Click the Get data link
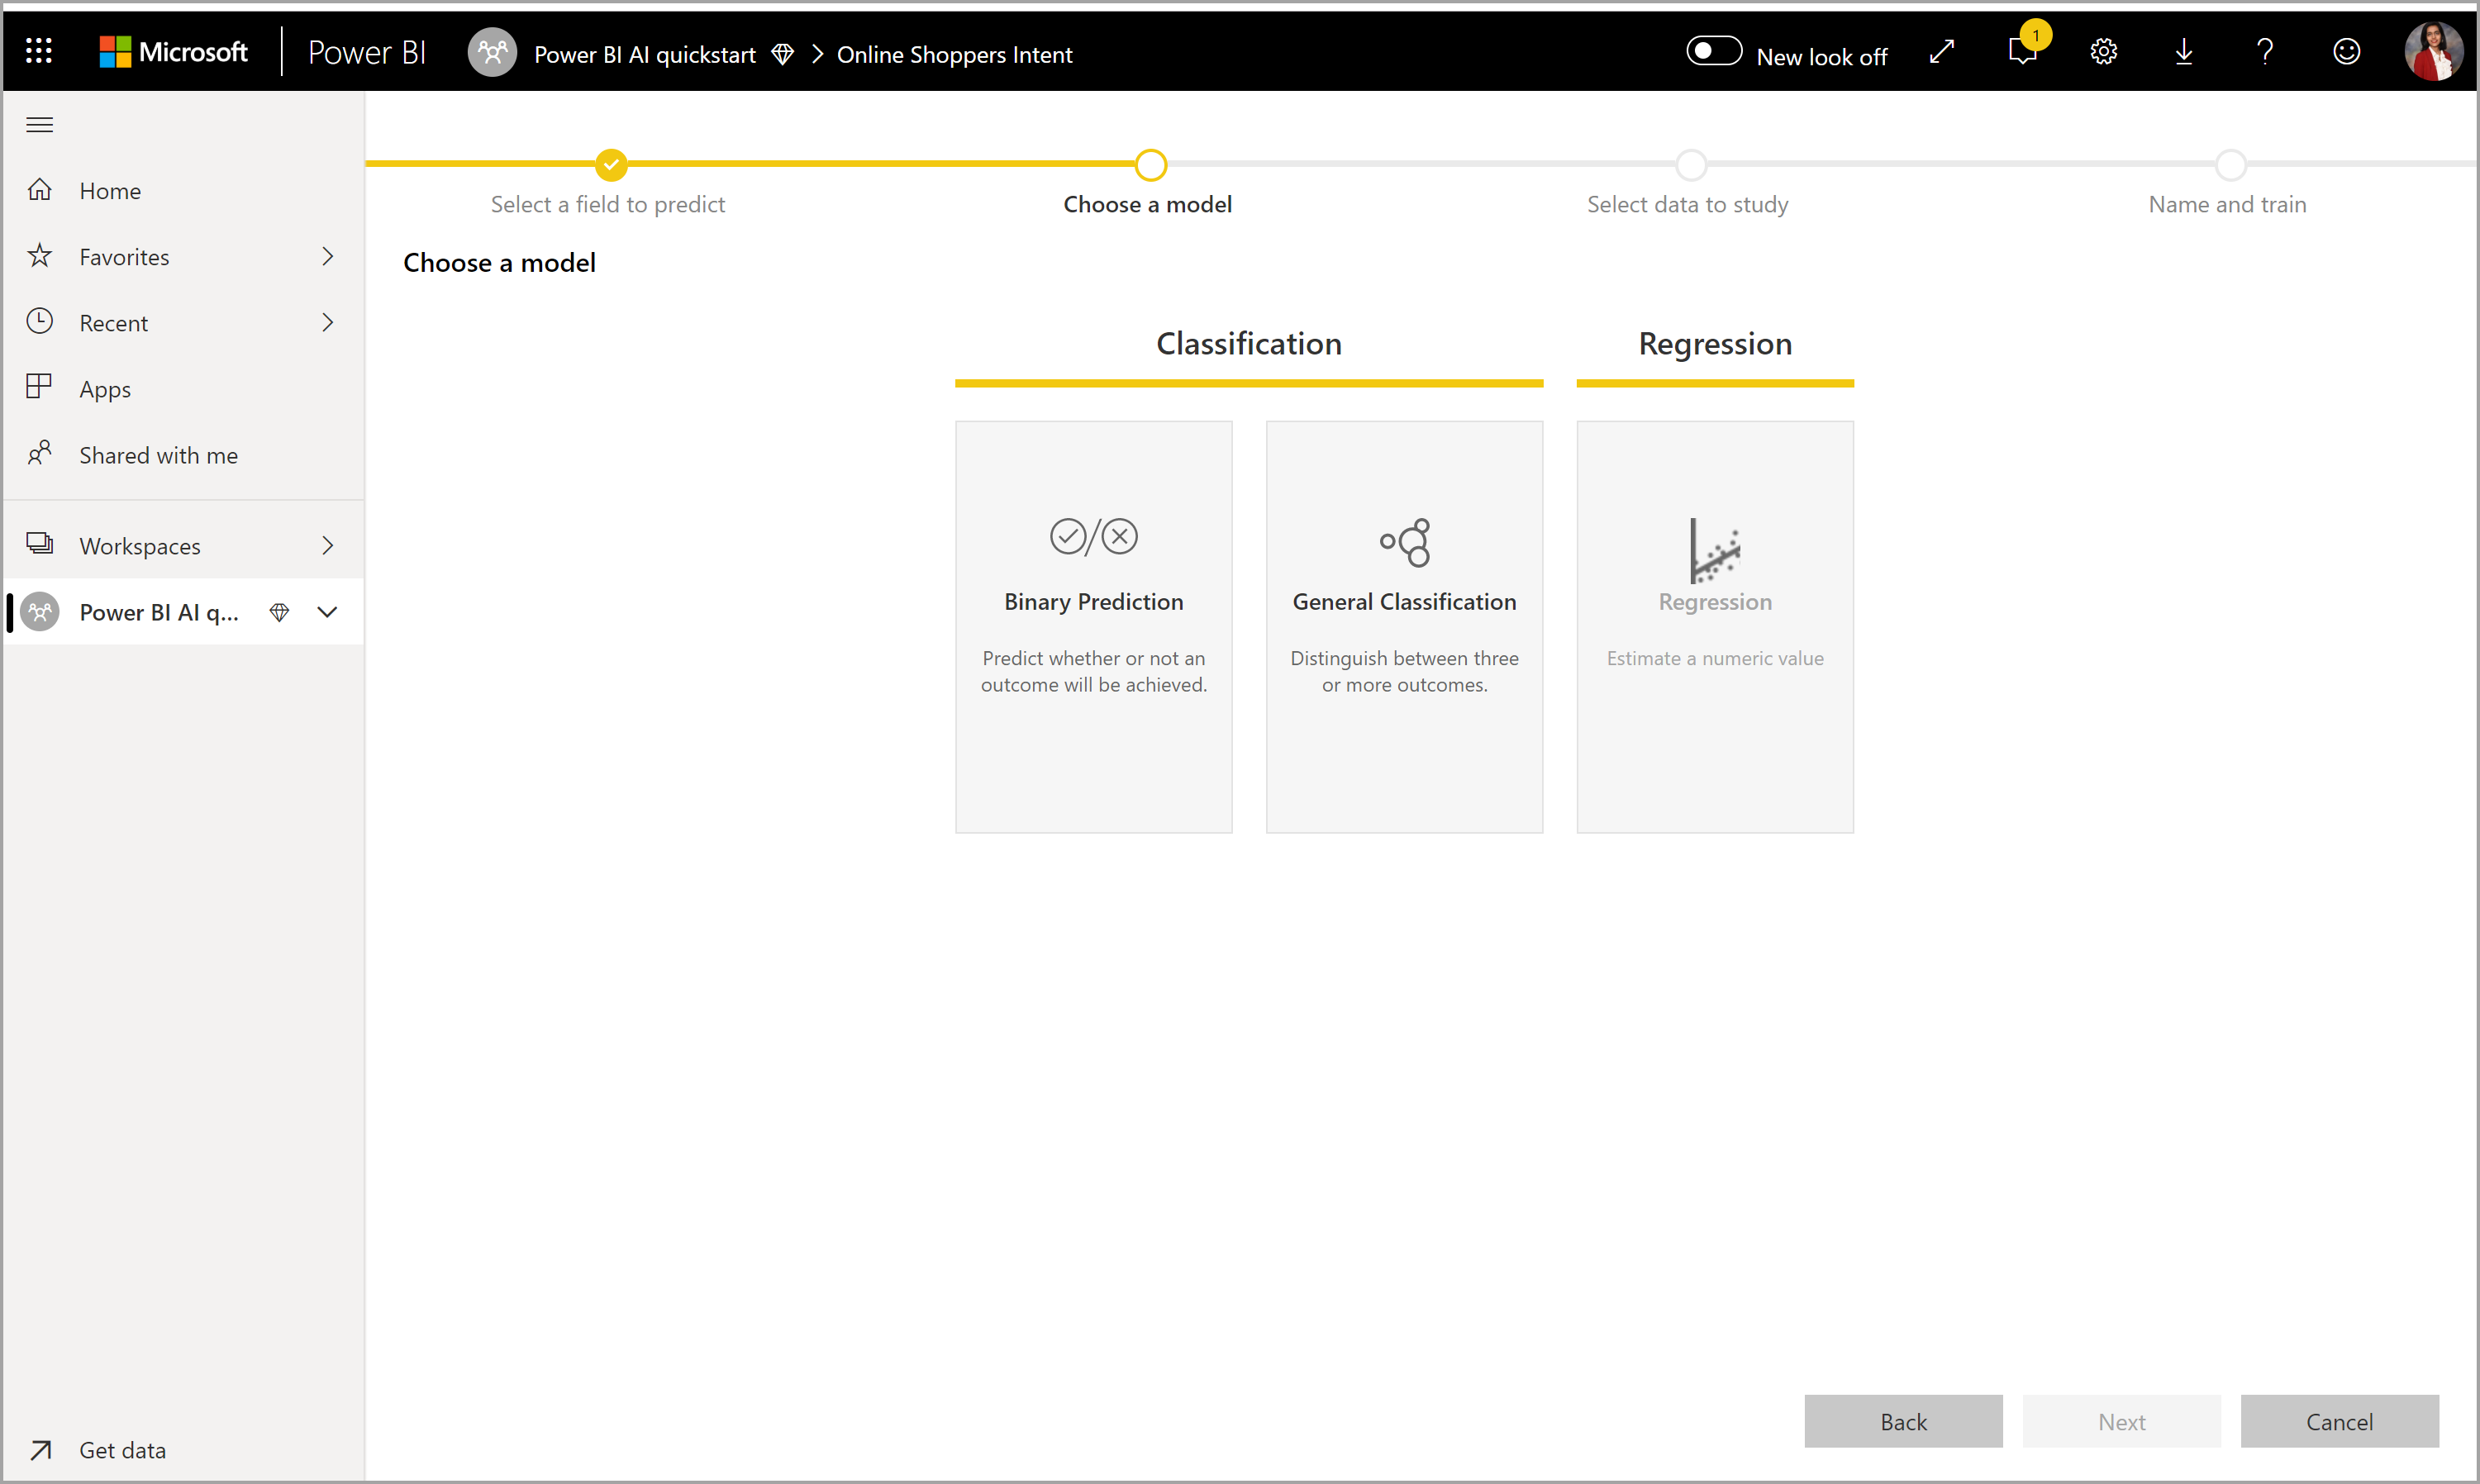The image size is (2480, 1484). pyautogui.click(x=118, y=1448)
